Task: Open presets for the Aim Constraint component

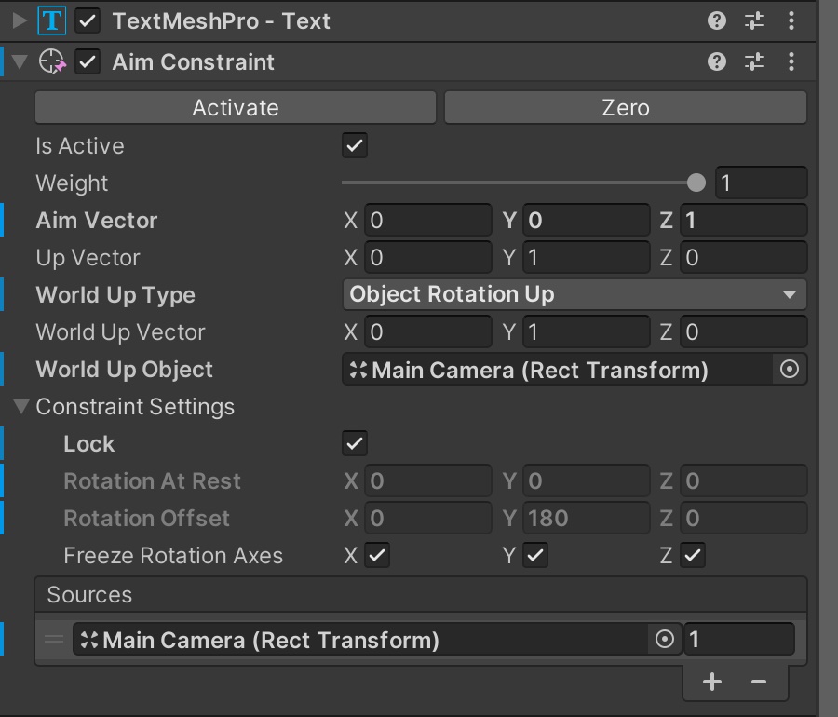Action: coord(754,62)
